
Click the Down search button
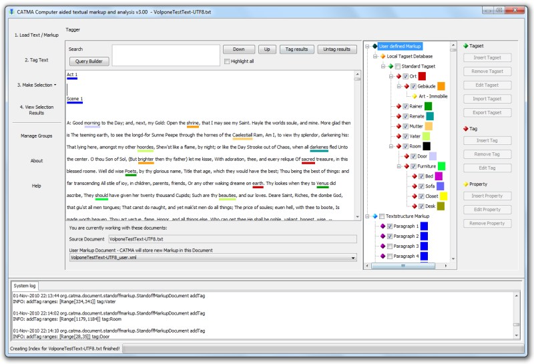pos(239,49)
